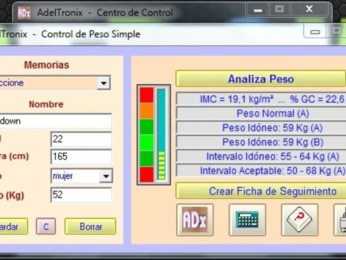Click the Guardar button
This screenshot has height=260, width=346.
(x=14, y=226)
